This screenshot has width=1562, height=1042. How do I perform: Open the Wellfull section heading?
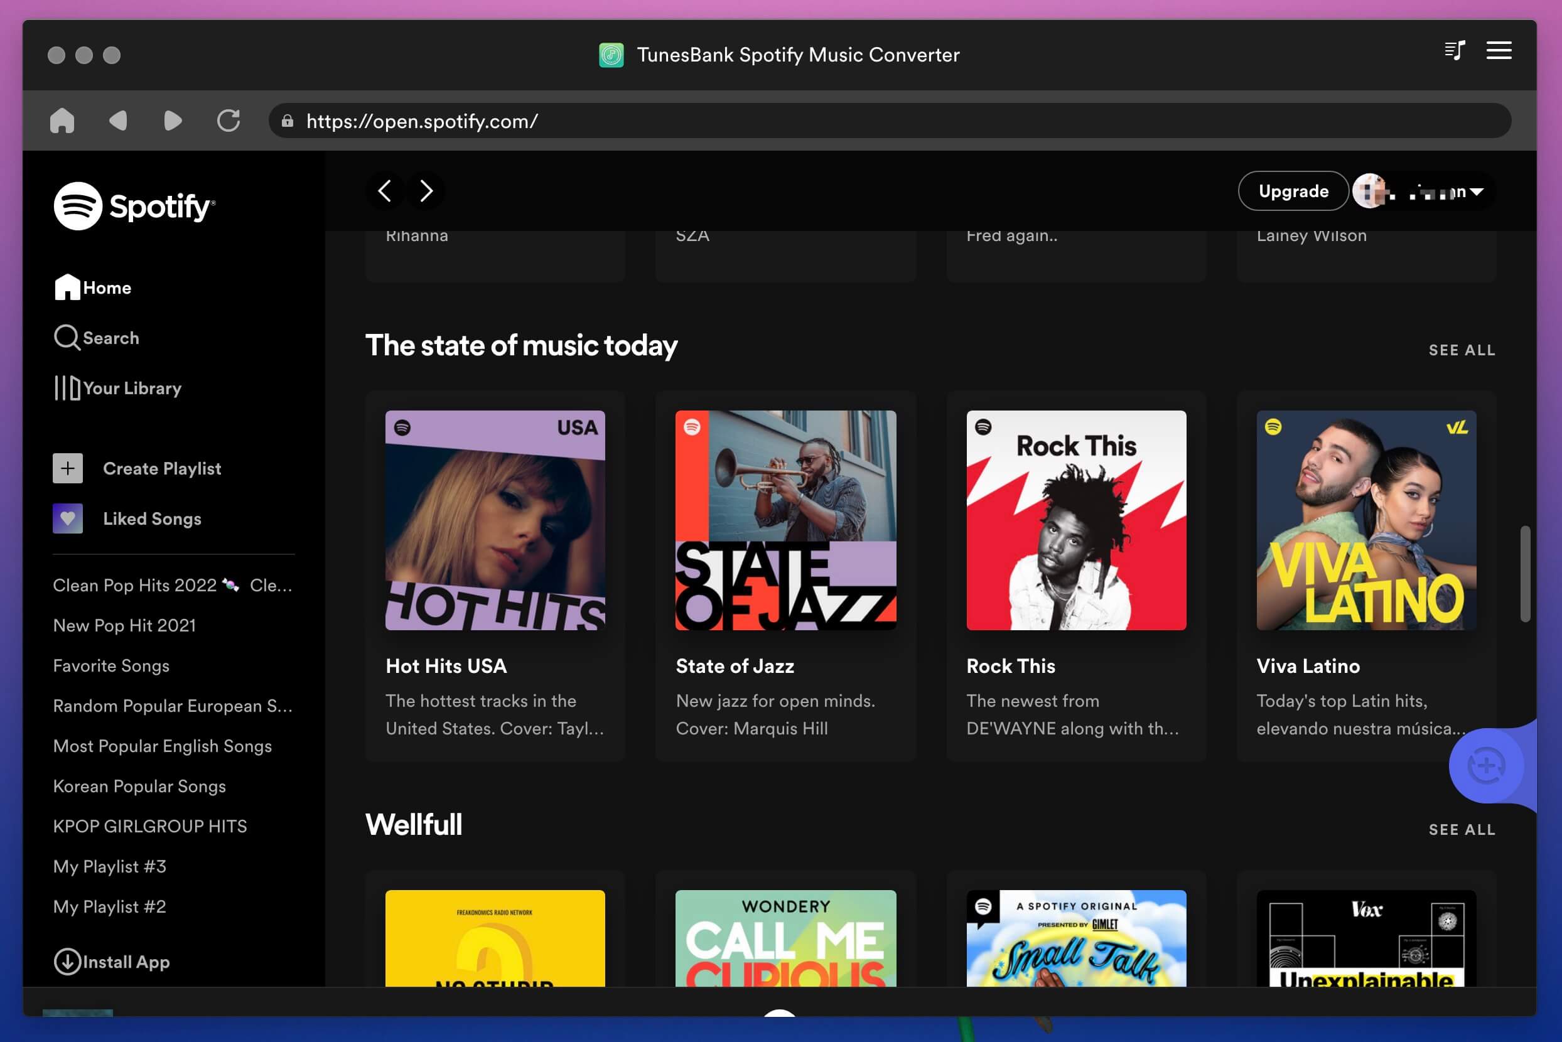(414, 825)
